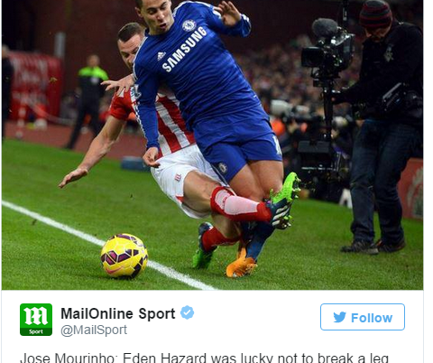Click the orange boot near the touchline

(x=241, y=266)
